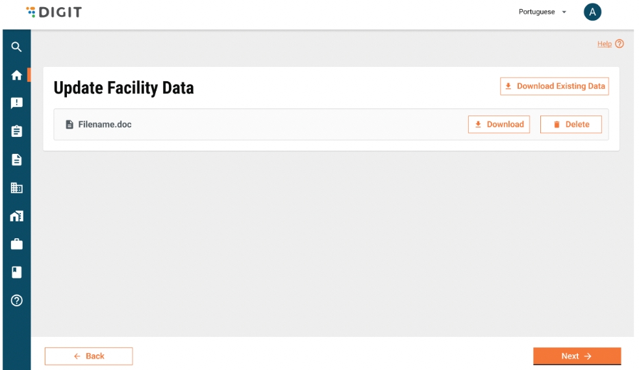639x370 pixels.
Task: Proceed with the Next button
Action: click(x=577, y=356)
